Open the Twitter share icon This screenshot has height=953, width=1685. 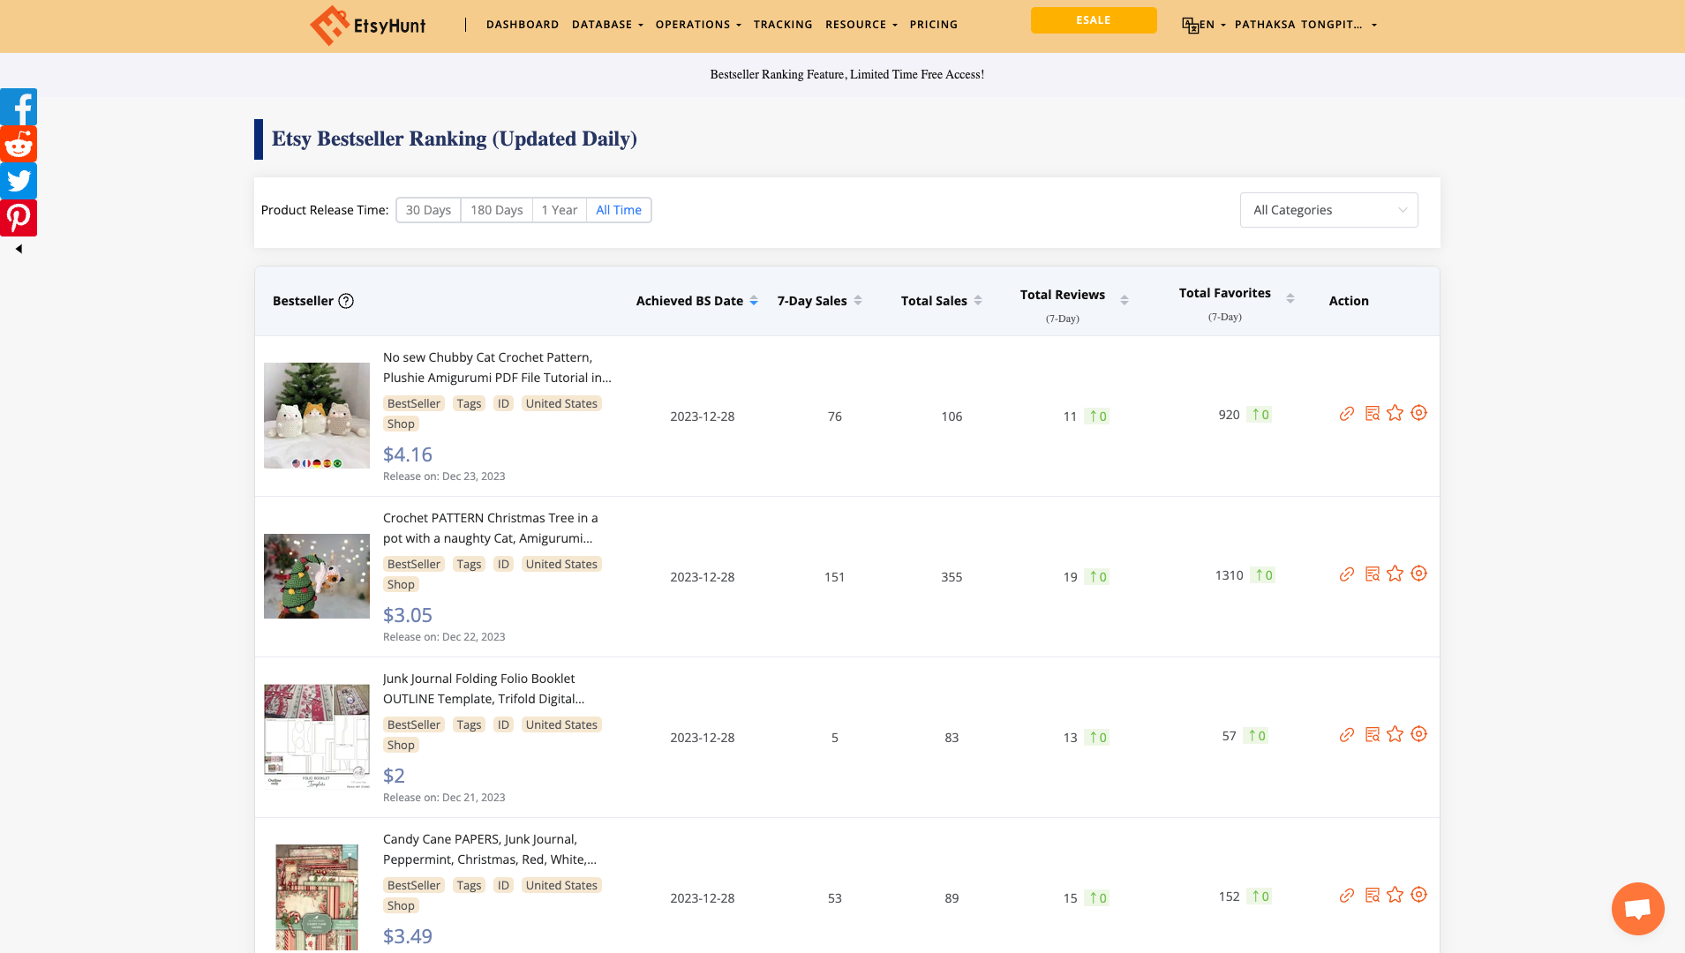(x=19, y=181)
